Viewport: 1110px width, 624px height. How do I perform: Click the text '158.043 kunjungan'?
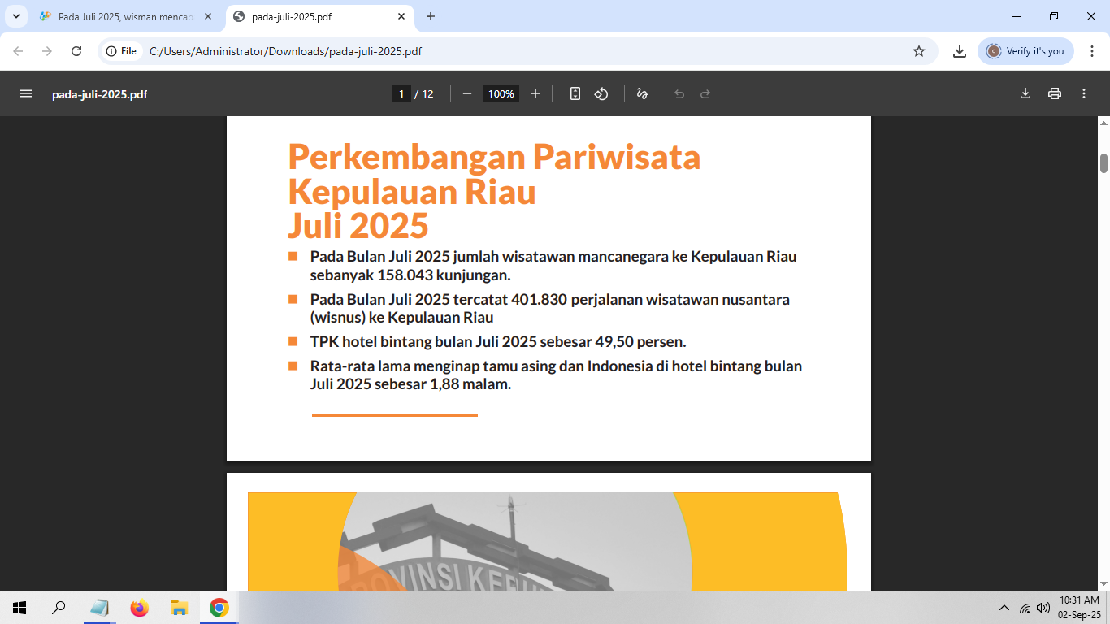click(x=444, y=275)
